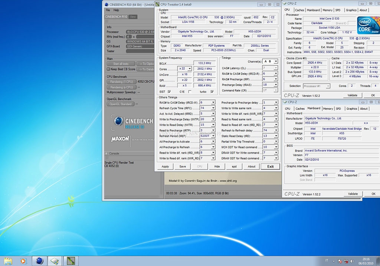Click the Core Speed 2926.4 MHz value
The width and height of the screenshot is (380, 266).
[315, 63]
